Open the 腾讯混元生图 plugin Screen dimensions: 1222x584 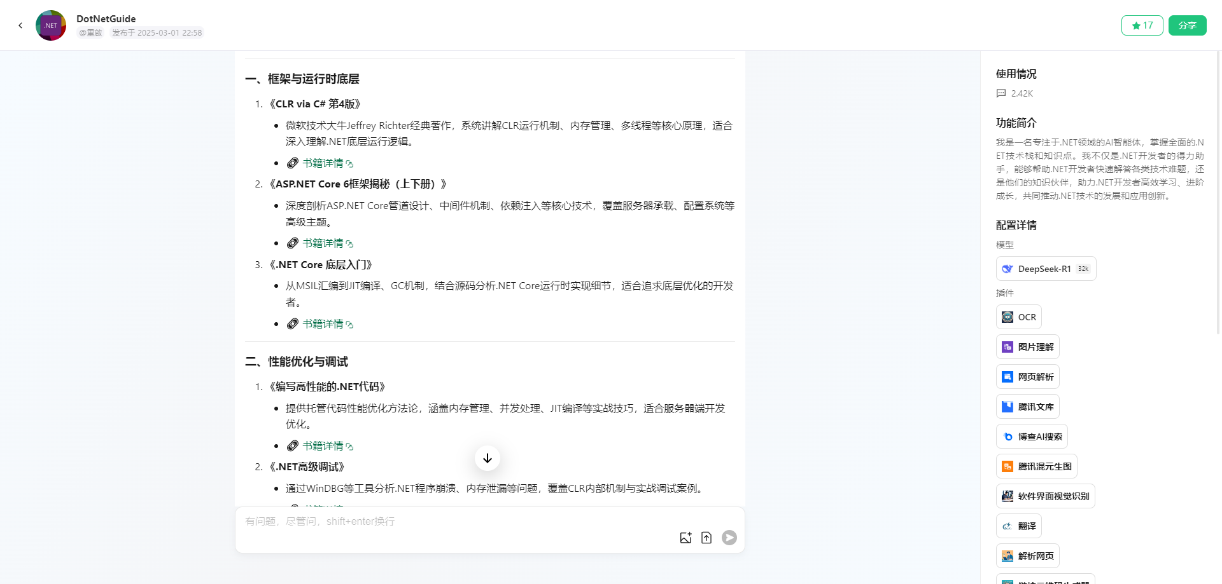pyautogui.click(x=1036, y=466)
